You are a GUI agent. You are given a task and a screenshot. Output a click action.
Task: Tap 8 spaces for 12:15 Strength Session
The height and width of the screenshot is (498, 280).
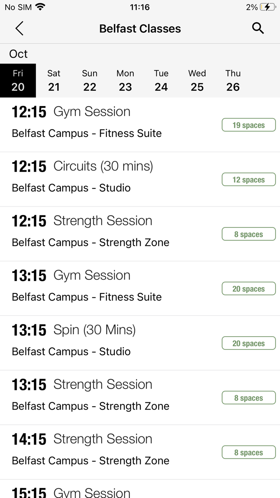248,234
